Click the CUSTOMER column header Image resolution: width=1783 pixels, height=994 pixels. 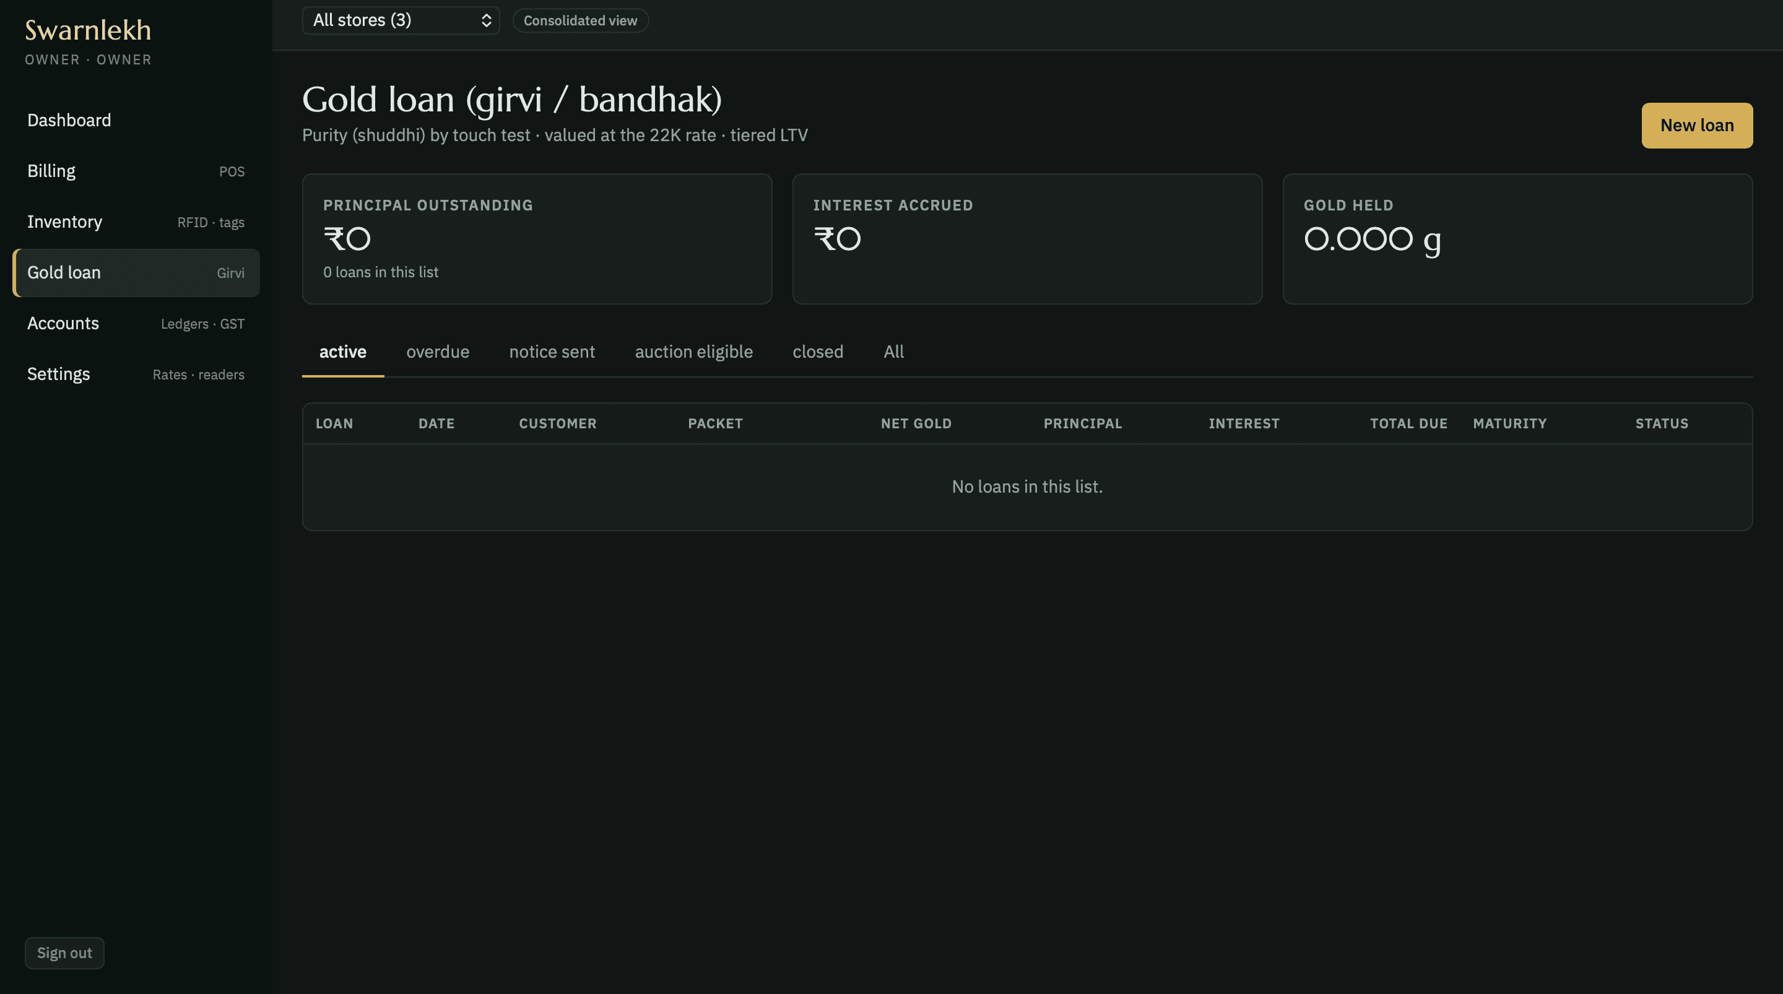[557, 423]
